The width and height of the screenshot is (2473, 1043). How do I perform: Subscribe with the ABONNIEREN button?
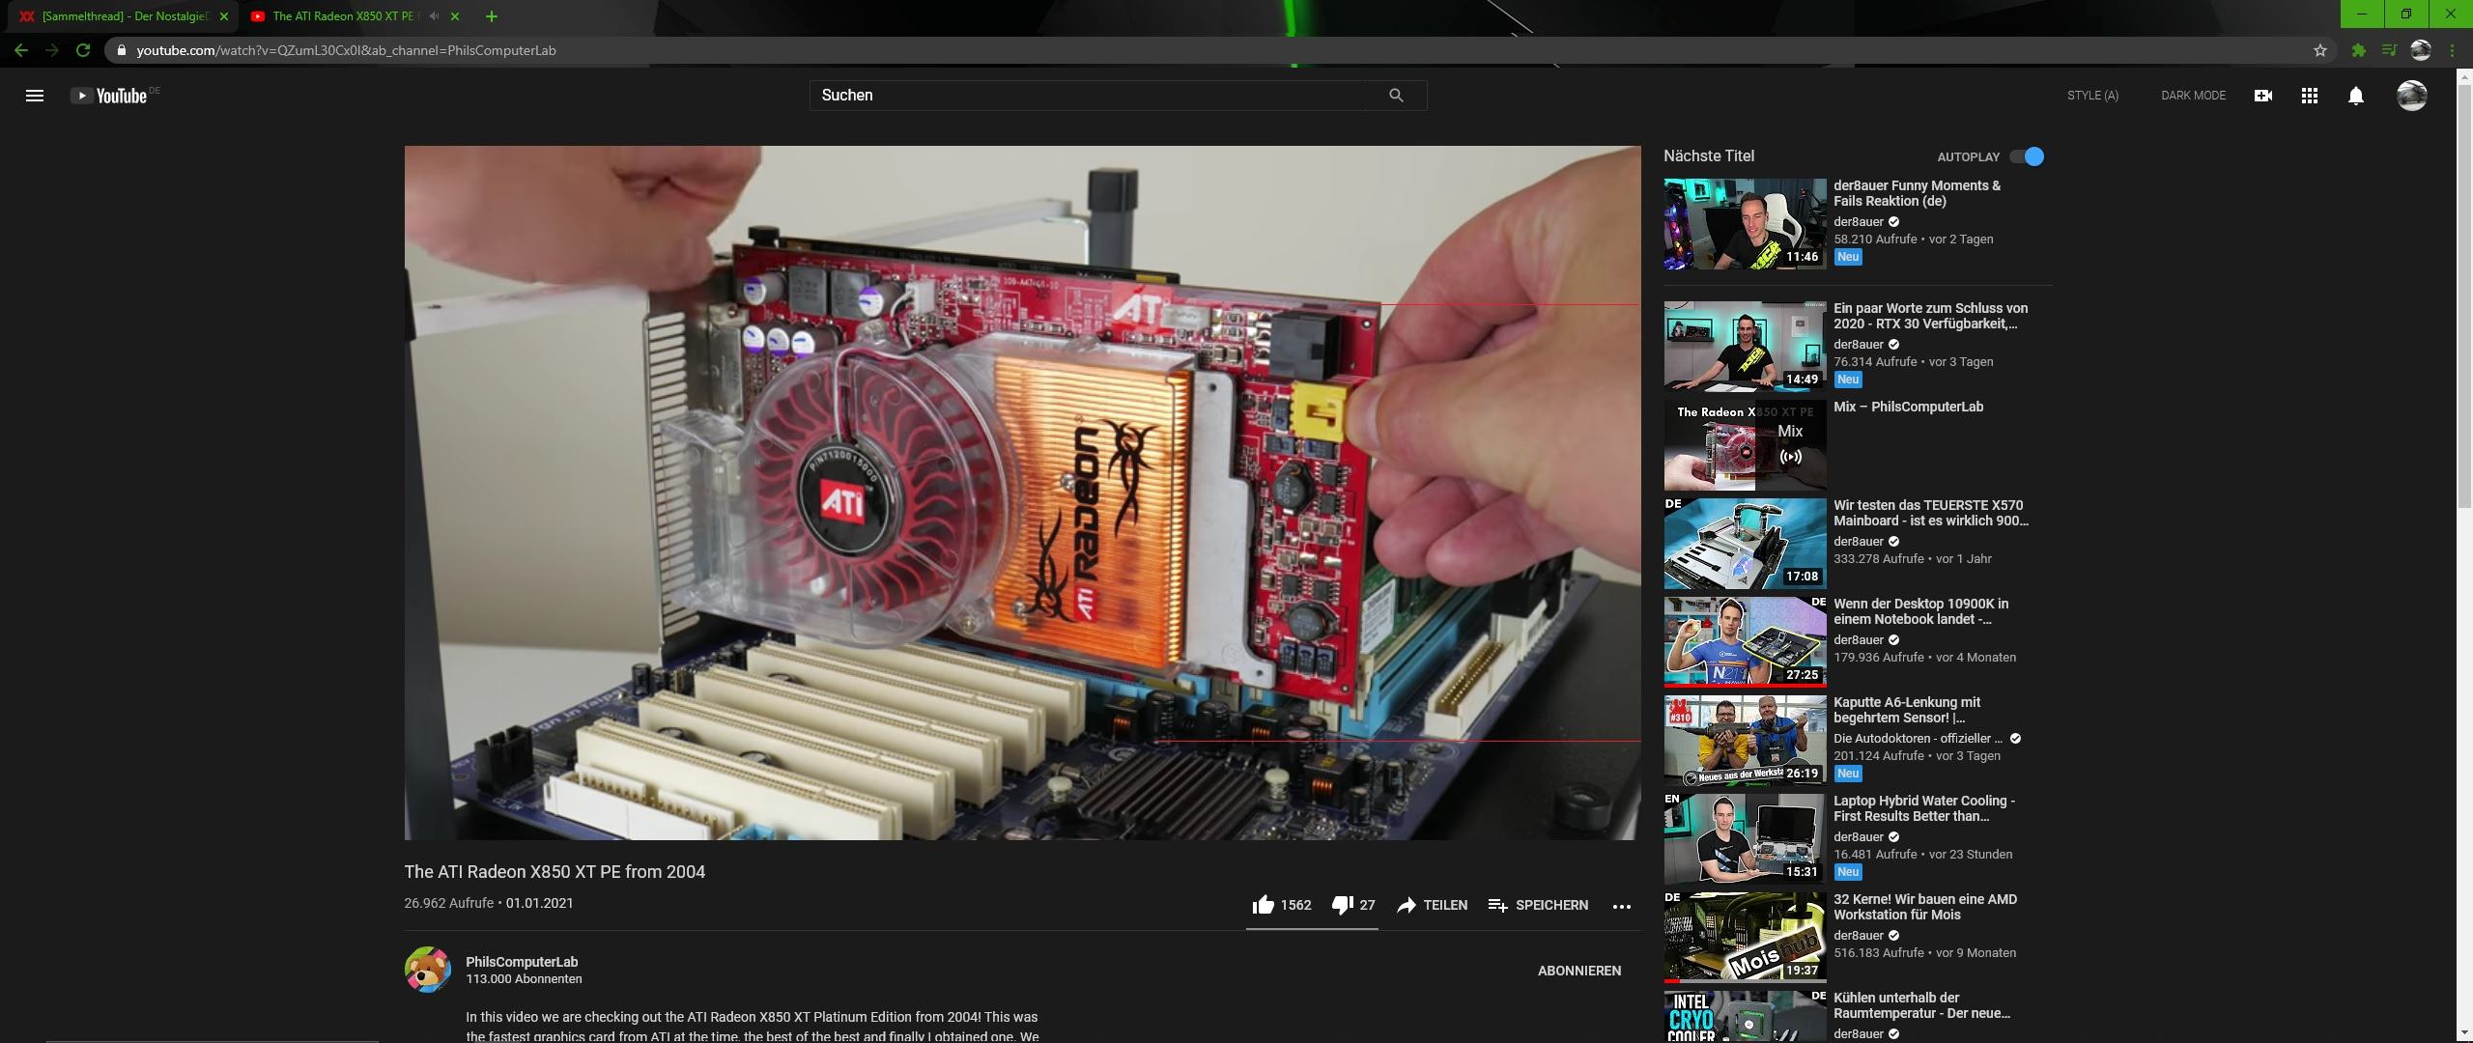(x=1579, y=971)
